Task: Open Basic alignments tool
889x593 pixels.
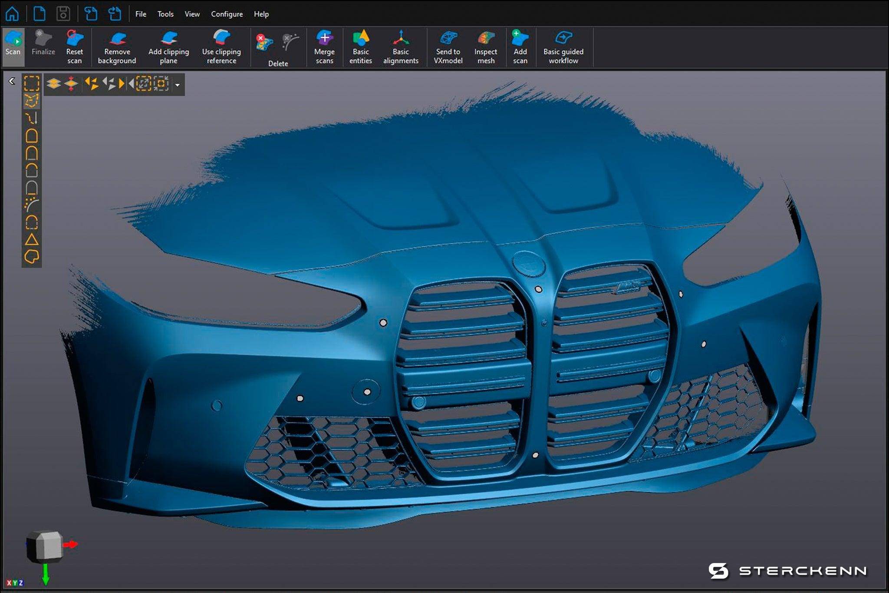Action: [401, 46]
